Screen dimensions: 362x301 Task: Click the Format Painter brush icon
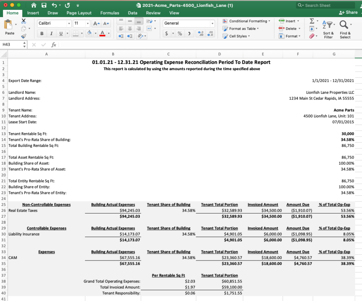click(24, 36)
